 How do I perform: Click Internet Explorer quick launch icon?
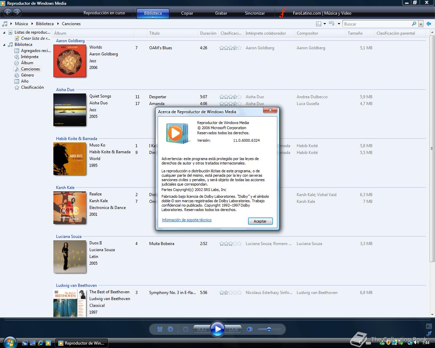(x=40, y=343)
